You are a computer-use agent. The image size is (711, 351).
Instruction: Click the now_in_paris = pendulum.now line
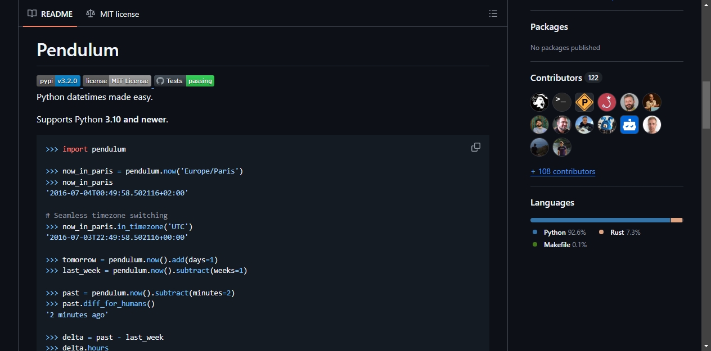point(144,171)
